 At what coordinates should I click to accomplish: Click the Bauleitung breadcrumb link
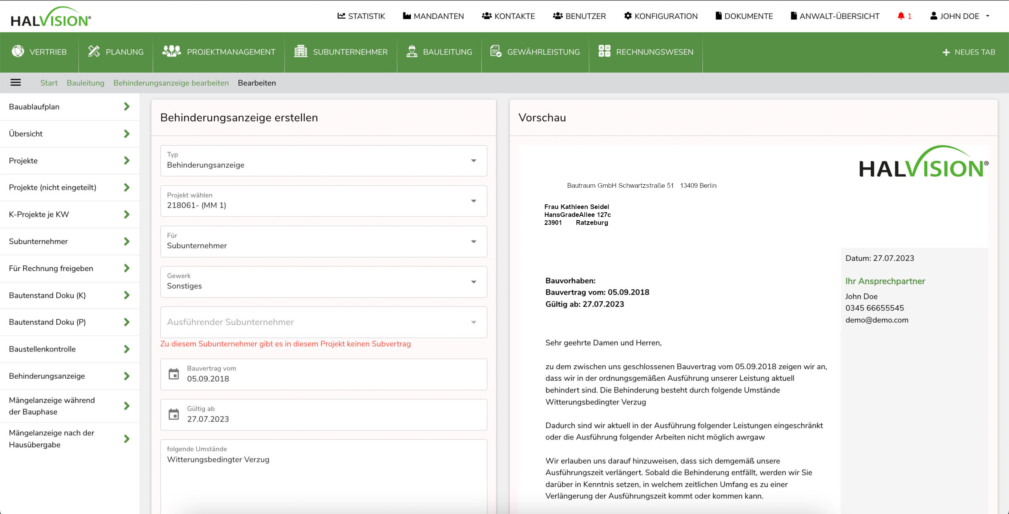tap(86, 83)
